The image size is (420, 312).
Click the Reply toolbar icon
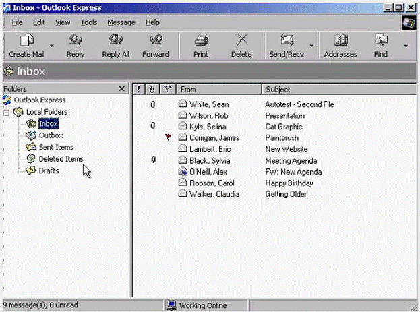click(76, 44)
